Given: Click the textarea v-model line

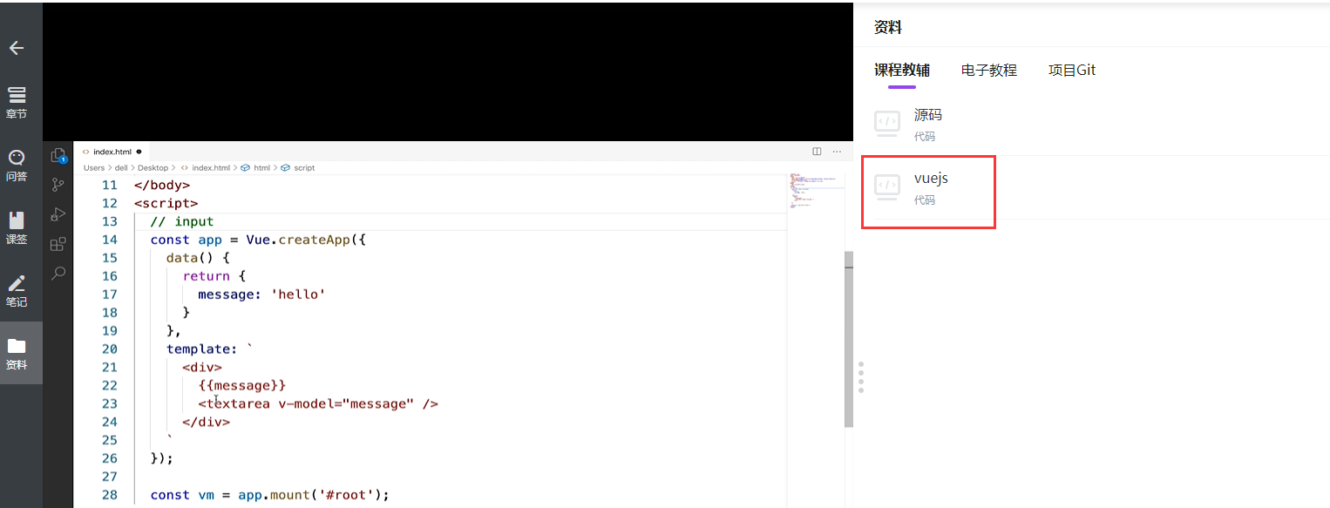Looking at the screenshot, I should 318,404.
